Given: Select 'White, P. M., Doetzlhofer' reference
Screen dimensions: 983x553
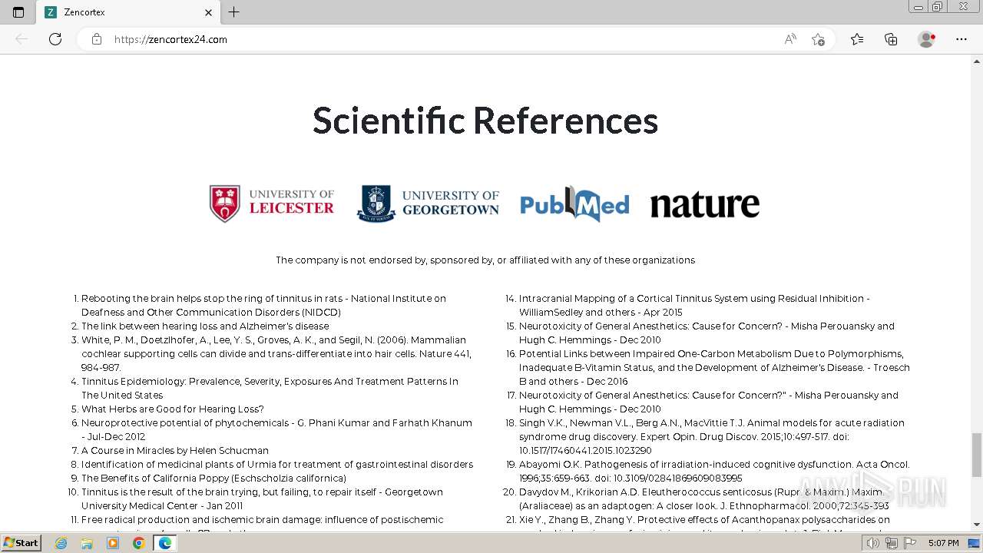Looking at the screenshot, I should coord(276,354).
